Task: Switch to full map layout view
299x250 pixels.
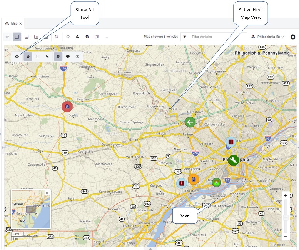Action: [x=17, y=37]
